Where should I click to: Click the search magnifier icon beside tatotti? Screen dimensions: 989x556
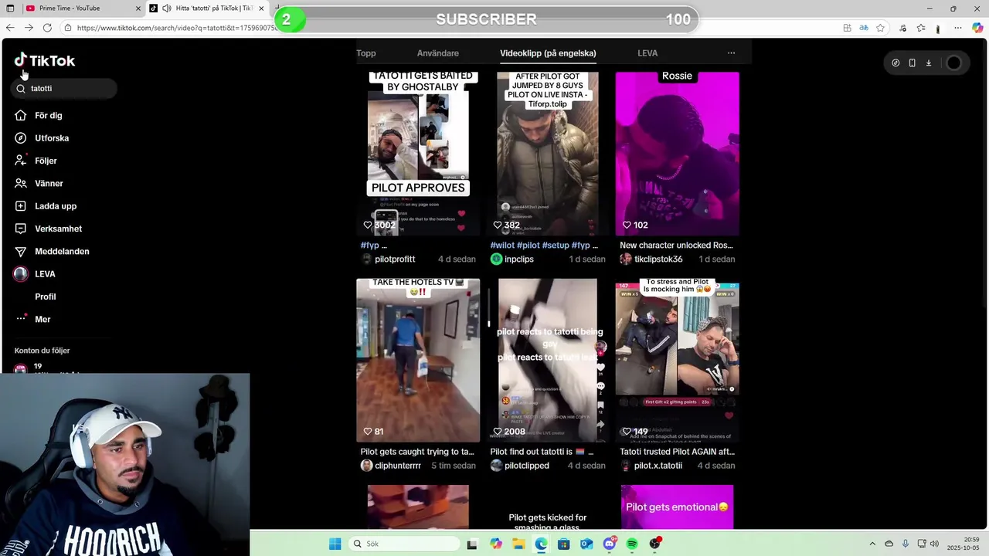point(21,89)
